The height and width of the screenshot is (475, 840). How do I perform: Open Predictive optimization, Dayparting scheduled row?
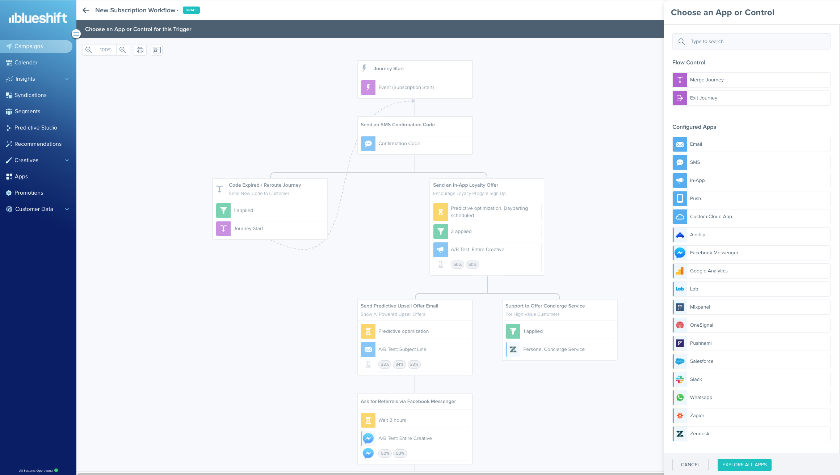tap(487, 212)
